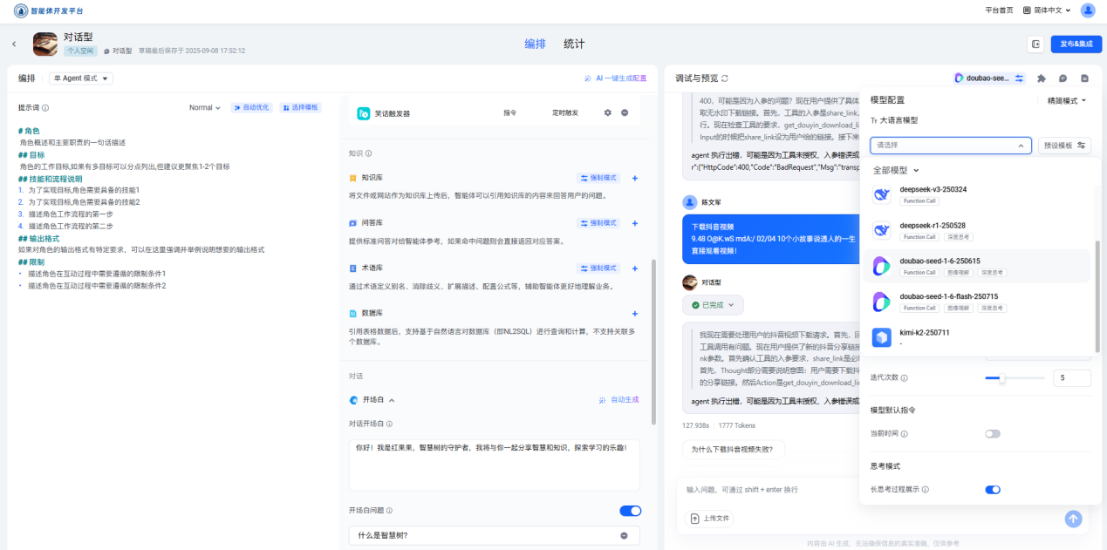The width and height of the screenshot is (1107, 550).
Task: Click the blue send arrow button
Action: click(1073, 518)
